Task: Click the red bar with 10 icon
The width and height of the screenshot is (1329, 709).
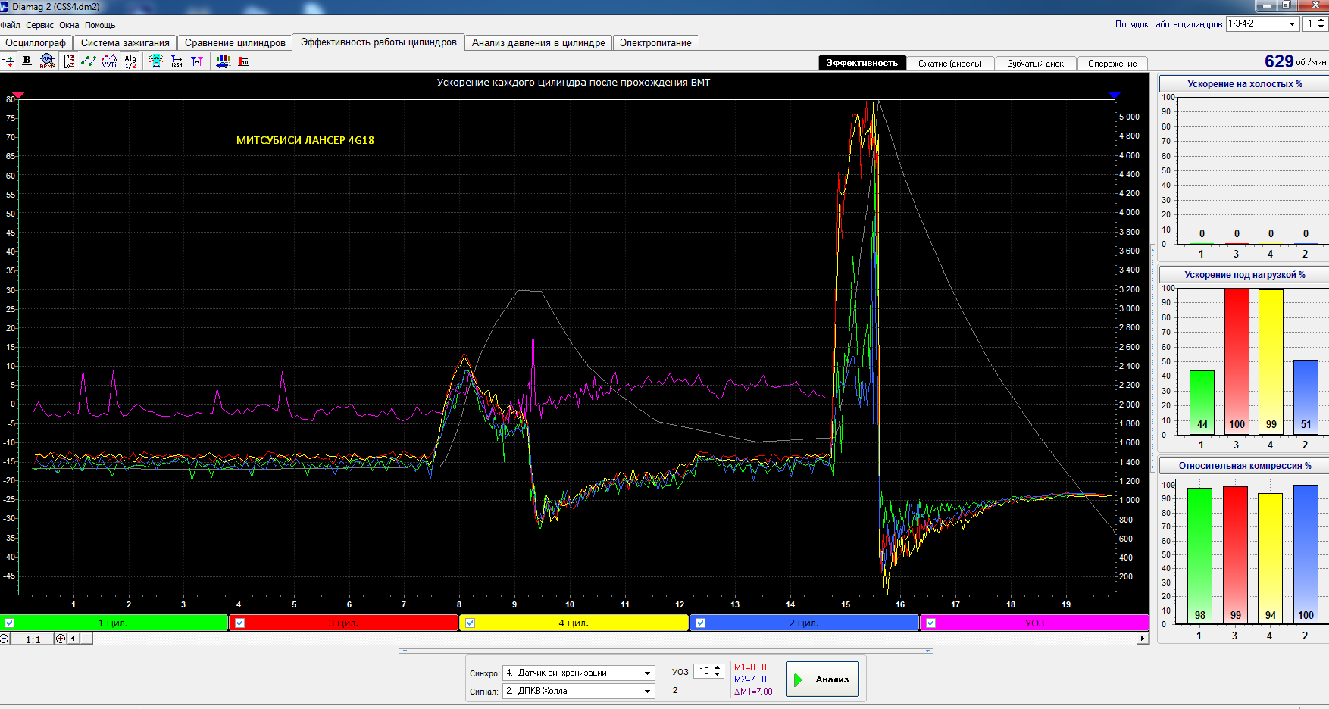Action: [x=243, y=61]
